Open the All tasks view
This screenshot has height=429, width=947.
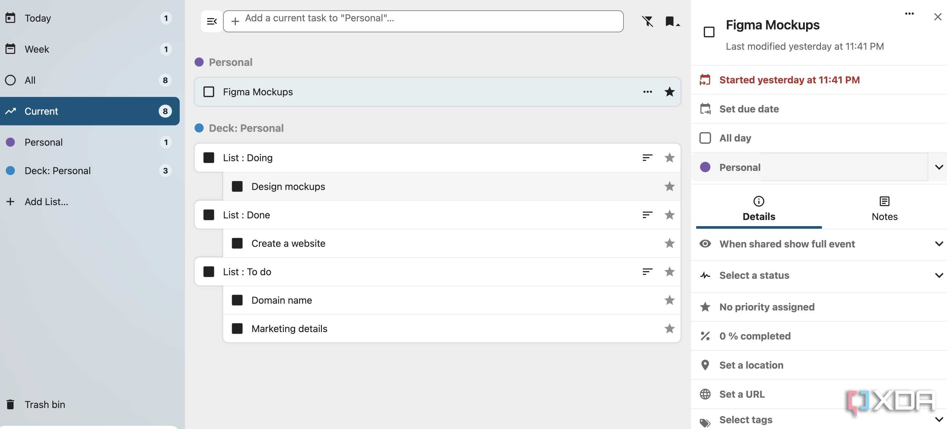90,80
